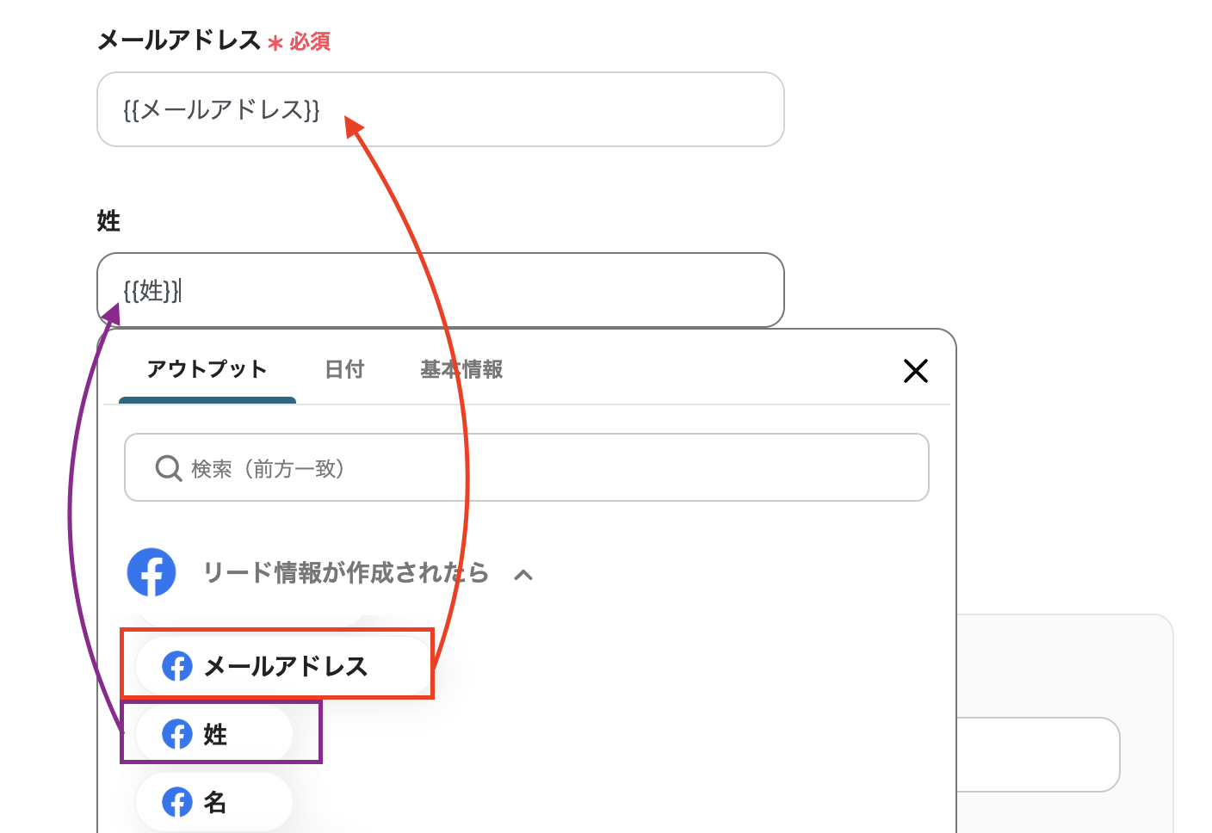Pick the 名 output chip
1212x833 pixels.
point(215,802)
